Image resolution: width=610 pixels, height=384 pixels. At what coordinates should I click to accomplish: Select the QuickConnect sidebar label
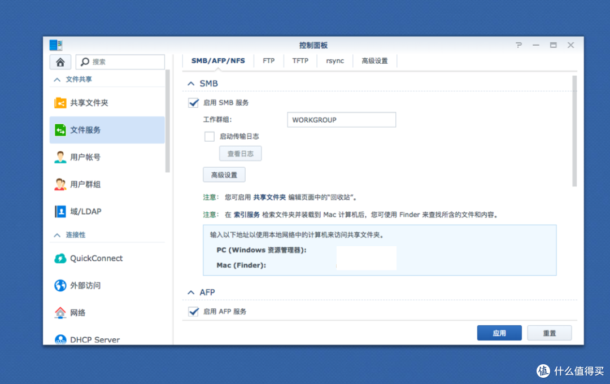point(96,258)
